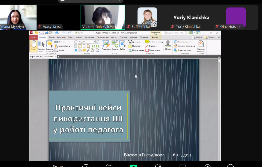Click the Швидкий запуск search field
Screen dimensions: 262x167
point(176,33)
